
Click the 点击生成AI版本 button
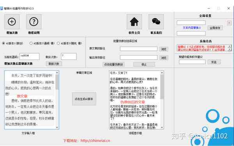point(84,99)
